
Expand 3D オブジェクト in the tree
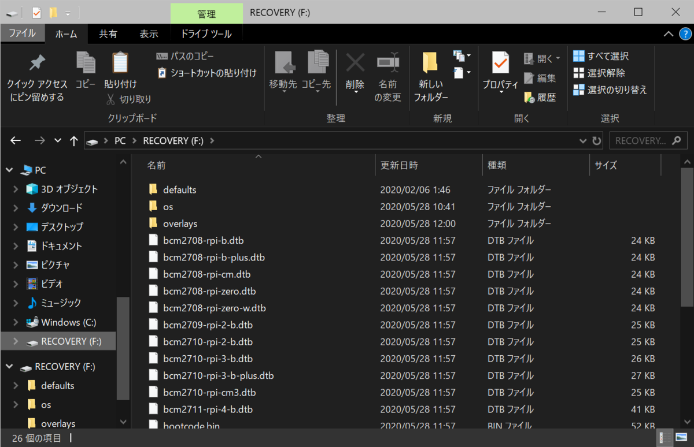pos(16,189)
